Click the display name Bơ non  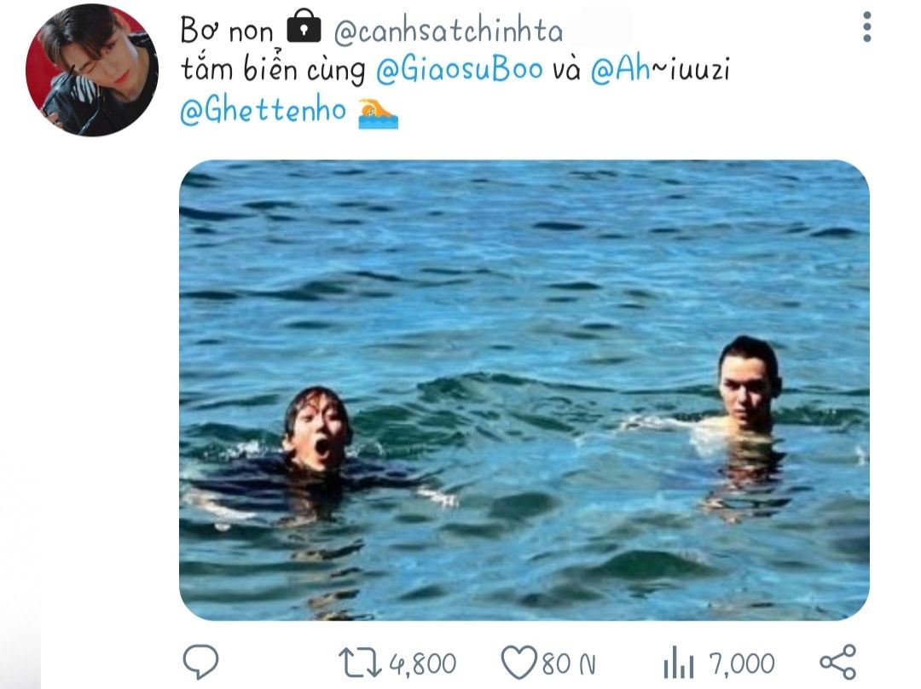pyautogui.click(x=226, y=31)
